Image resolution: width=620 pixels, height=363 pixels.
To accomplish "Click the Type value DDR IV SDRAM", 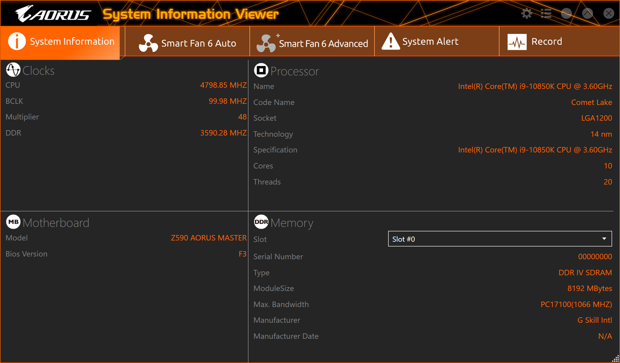I will pyautogui.click(x=585, y=272).
